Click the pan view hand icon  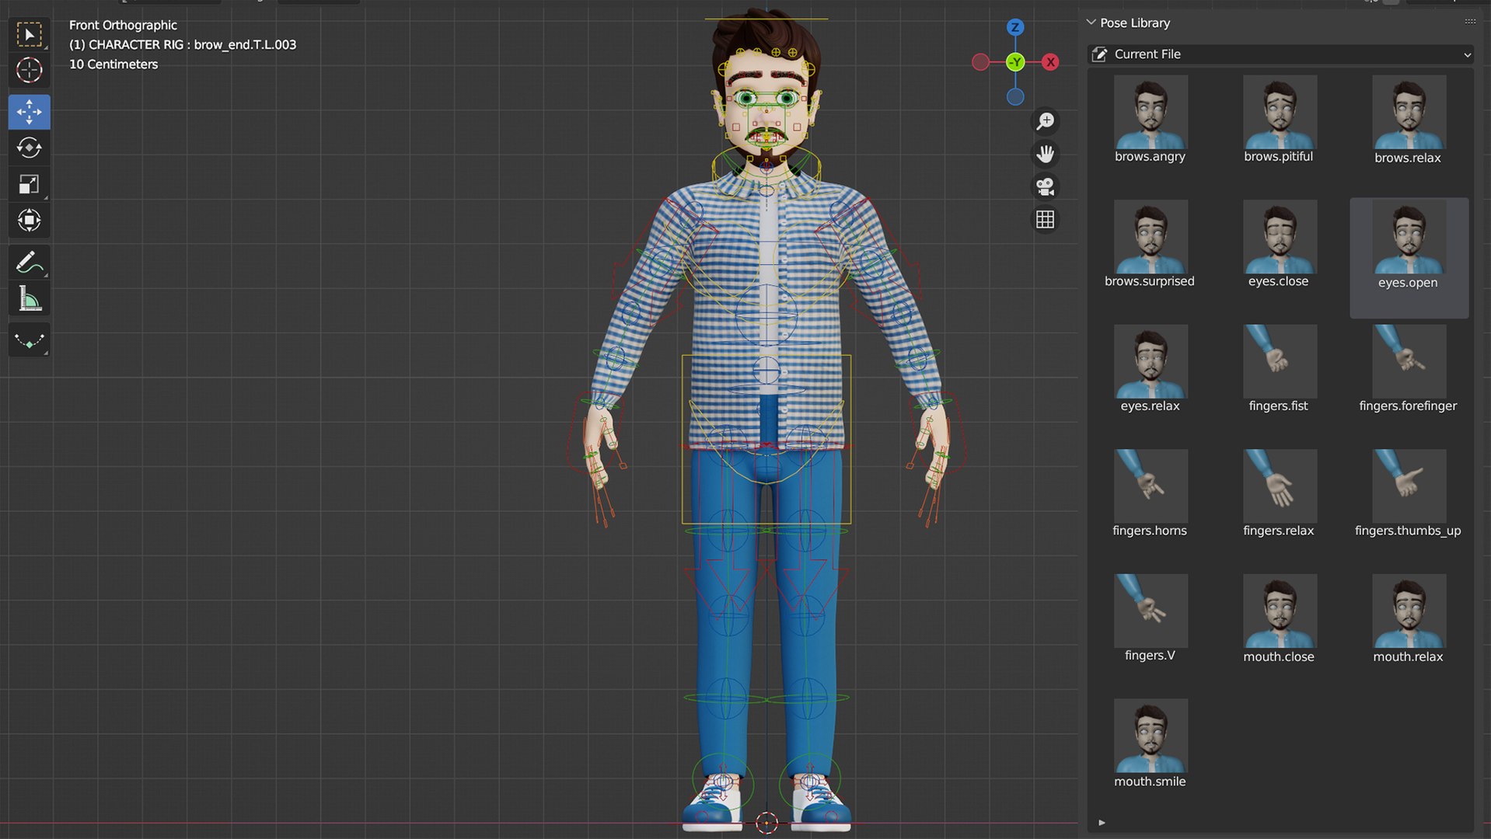(1046, 154)
